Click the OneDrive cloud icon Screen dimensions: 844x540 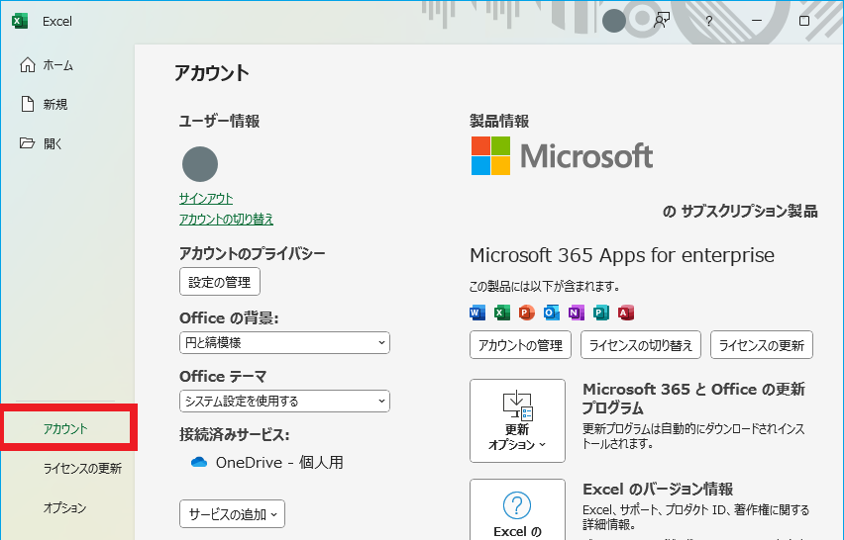tap(198, 462)
